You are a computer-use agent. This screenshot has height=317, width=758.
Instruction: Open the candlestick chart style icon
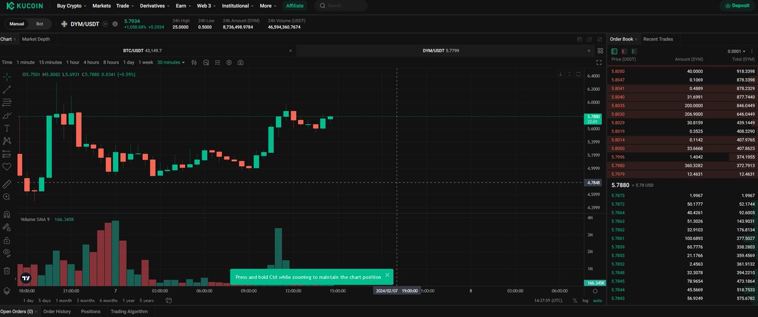[194, 63]
